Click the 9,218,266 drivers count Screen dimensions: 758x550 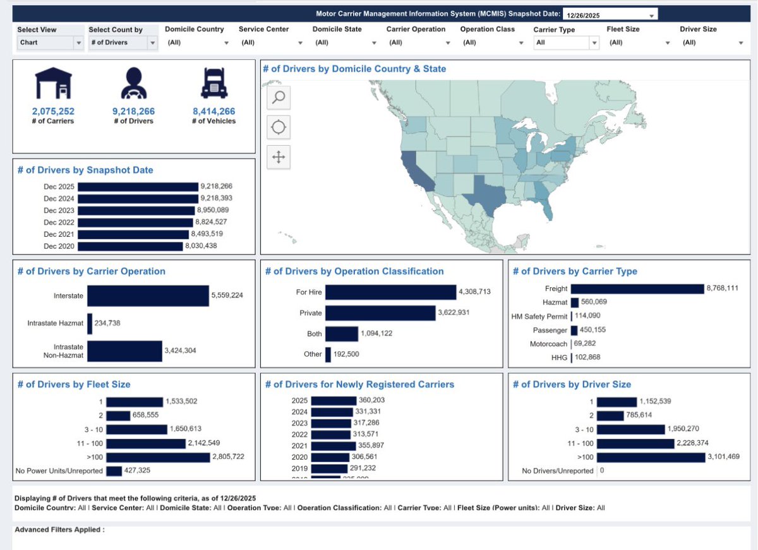click(x=133, y=111)
